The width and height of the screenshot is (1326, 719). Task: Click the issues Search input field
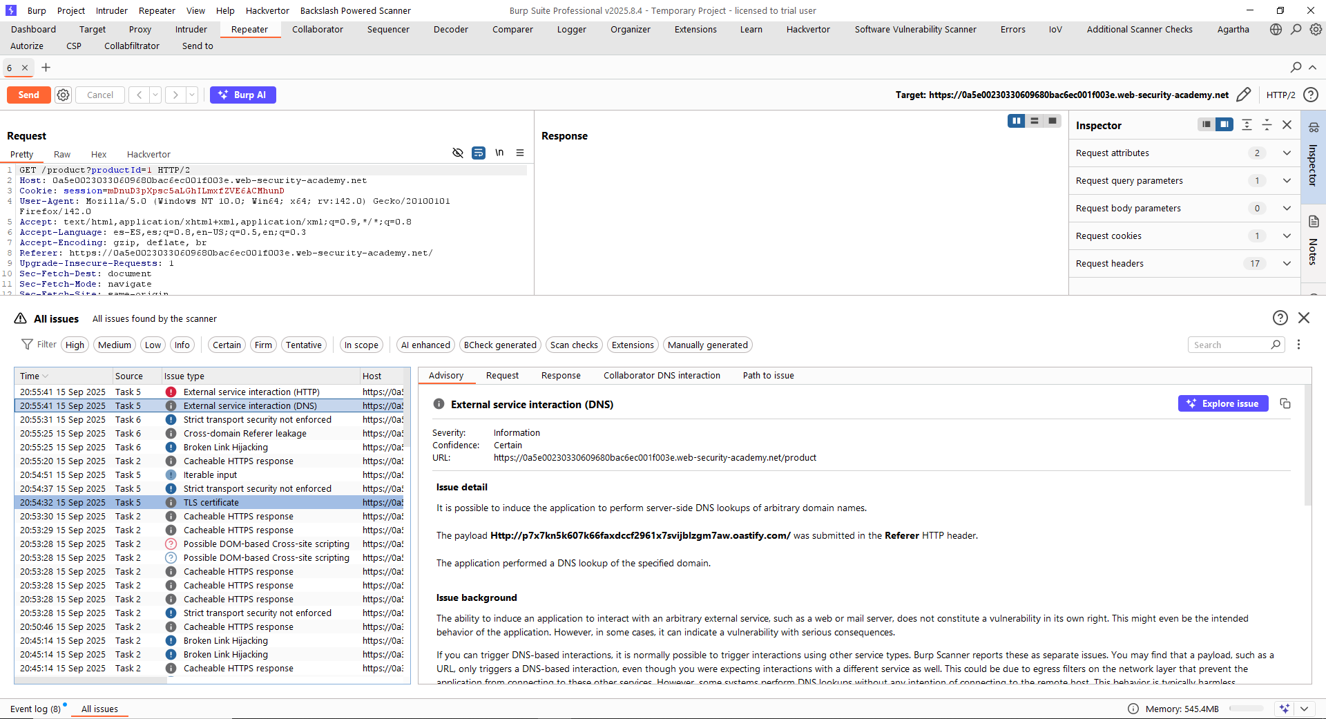point(1229,345)
